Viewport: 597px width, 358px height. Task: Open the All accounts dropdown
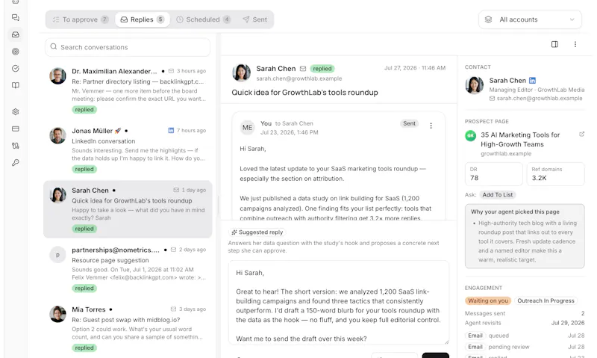coord(530,19)
